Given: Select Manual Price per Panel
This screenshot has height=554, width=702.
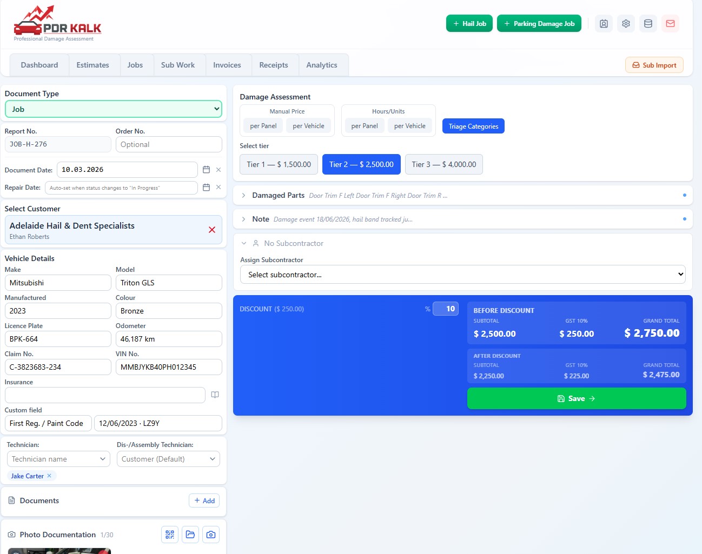Looking at the screenshot, I should (263, 126).
